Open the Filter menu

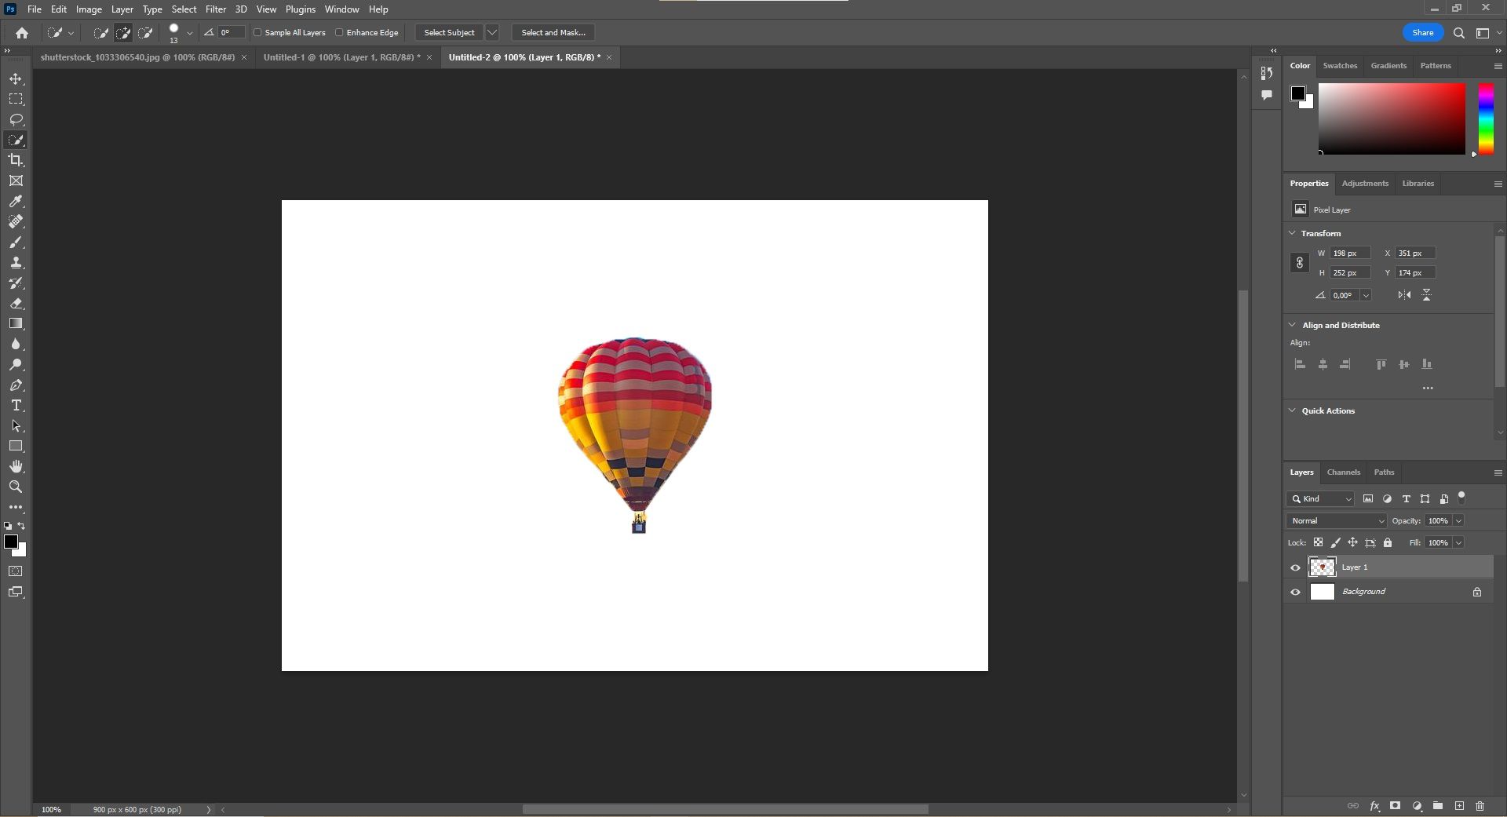click(216, 9)
